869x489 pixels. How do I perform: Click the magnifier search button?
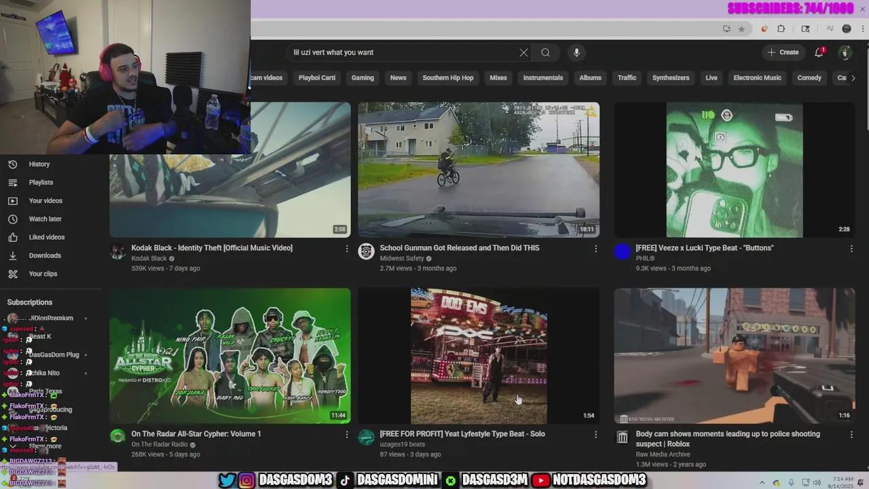click(x=545, y=52)
